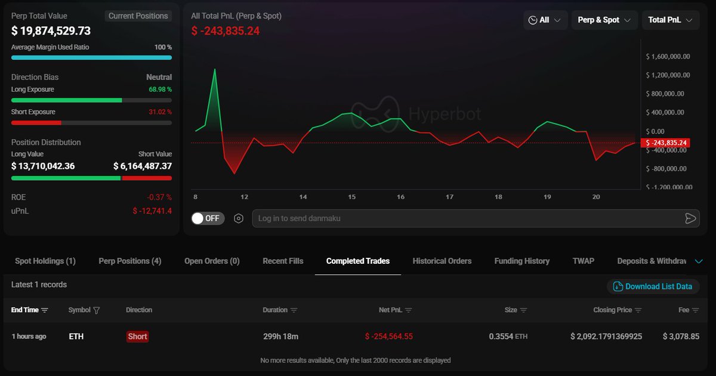
Task: Sort by Closing Price column icon
Action: pos(638,310)
